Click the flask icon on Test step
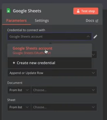This screenshot has width=107, height=120. (x=78, y=11)
